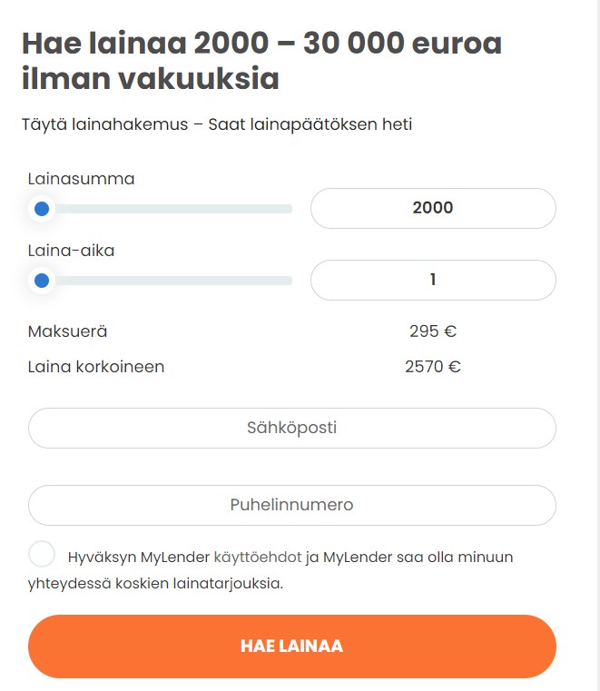The width and height of the screenshot is (600, 691).
Task: Click the 'Hae lainaa 2000 – 30 000 euroa' heading
Action: (x=261, y=61)
